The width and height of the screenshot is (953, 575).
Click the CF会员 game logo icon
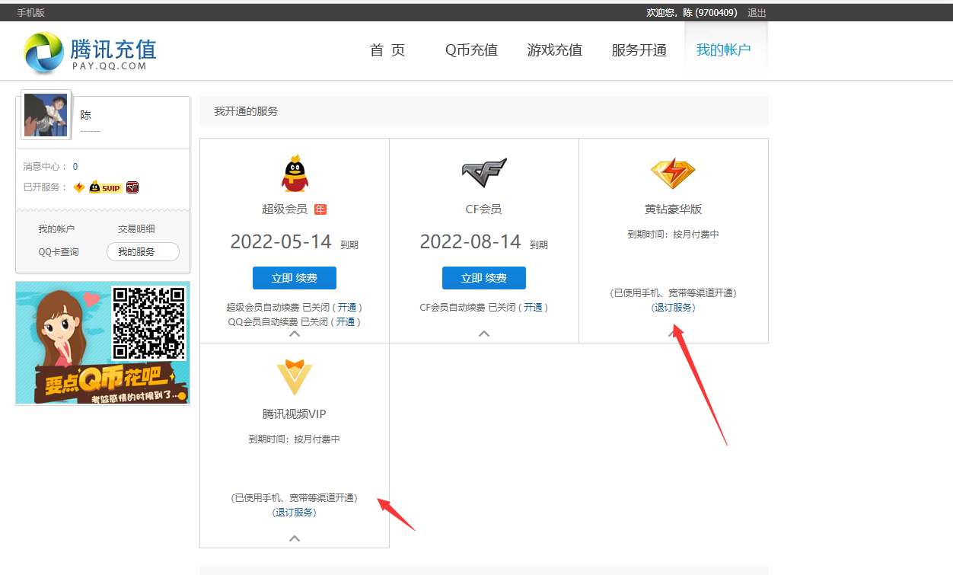click(x=484, y=169)
